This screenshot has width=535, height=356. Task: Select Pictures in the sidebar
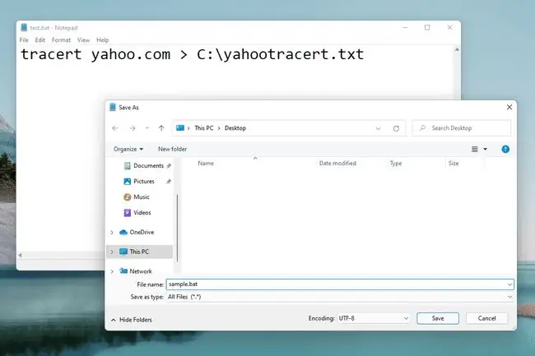click(x=139, y=181)
